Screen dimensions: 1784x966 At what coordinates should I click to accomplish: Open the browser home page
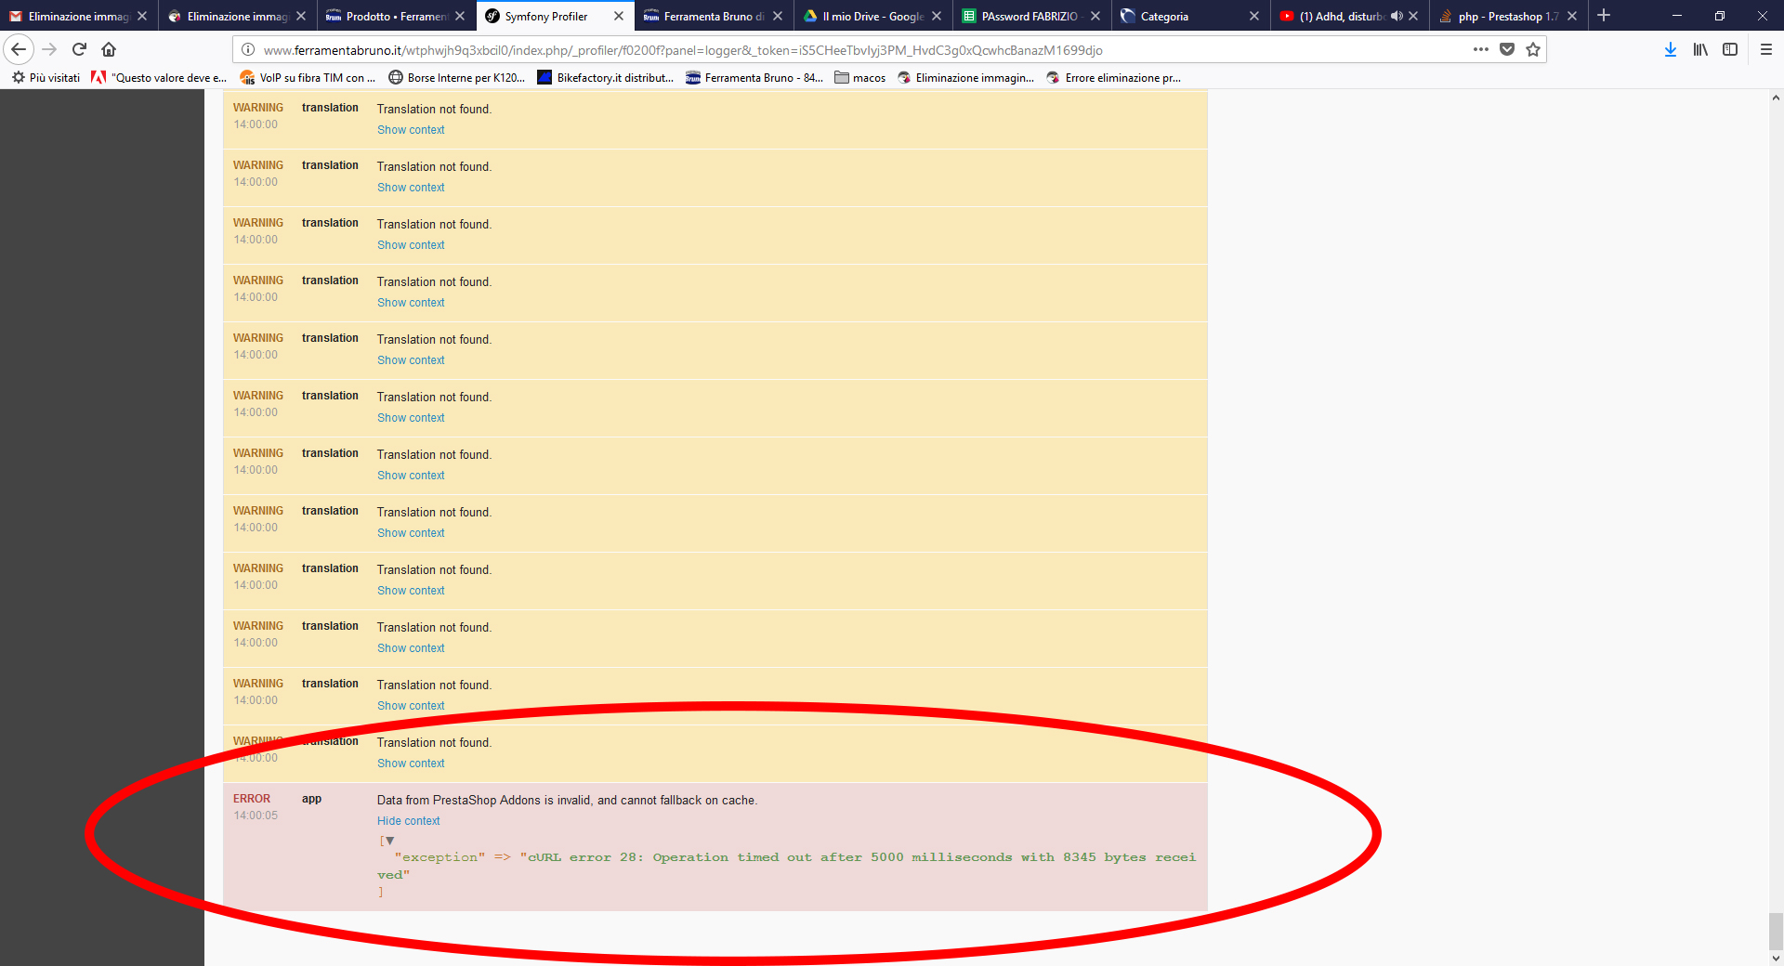coord(109,49)
